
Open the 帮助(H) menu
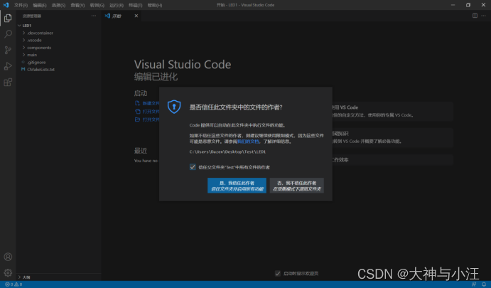155,5
